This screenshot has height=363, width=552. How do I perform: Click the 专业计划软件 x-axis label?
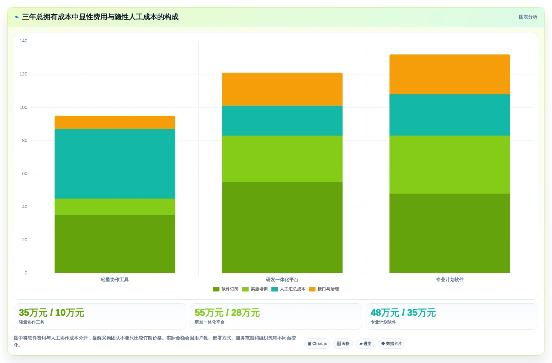[x=450, y=280]
